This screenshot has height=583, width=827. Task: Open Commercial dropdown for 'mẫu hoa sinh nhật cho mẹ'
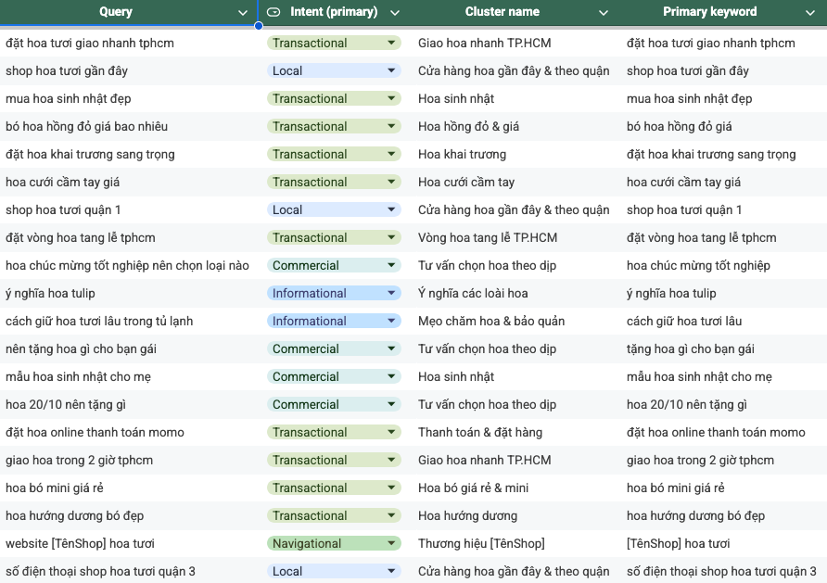tap(391, 376)
